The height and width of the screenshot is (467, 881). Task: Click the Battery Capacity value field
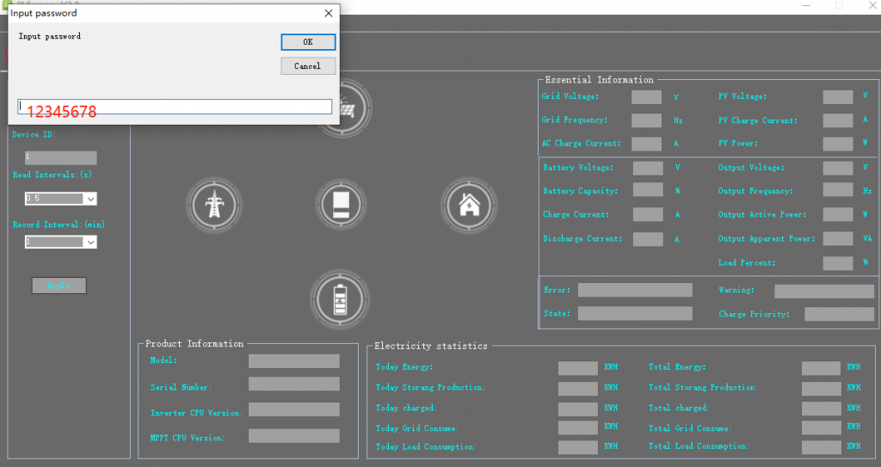click(x=648, y=189)
